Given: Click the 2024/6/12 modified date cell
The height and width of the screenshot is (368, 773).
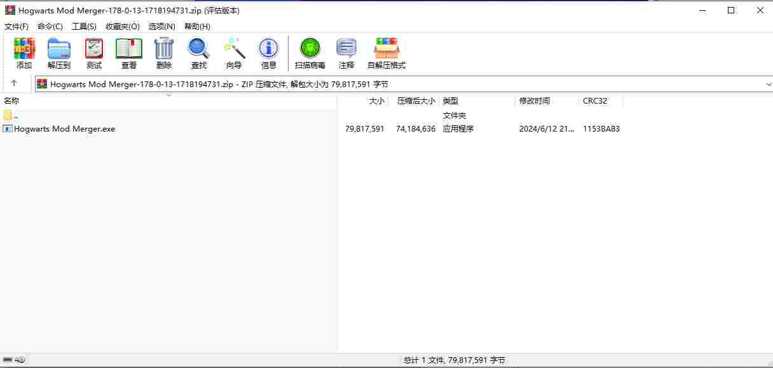Looking at the screenshot, I should click(x=547, y=128).
